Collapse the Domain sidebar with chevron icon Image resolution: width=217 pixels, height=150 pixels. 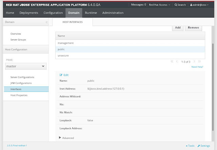[x=47, y=22]
